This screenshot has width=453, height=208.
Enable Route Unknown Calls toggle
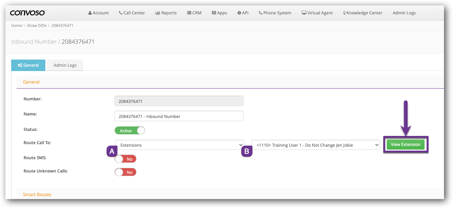(x=125, y=172)
